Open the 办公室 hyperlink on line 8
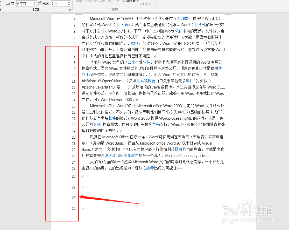 [x=129, y=62]
